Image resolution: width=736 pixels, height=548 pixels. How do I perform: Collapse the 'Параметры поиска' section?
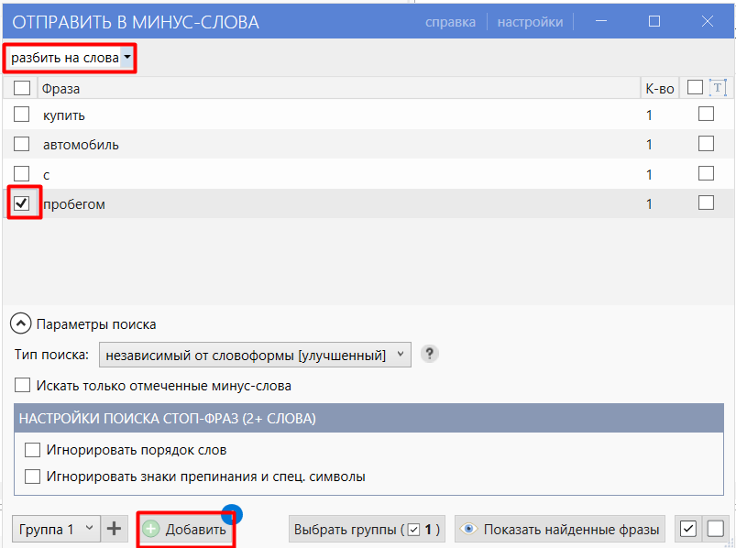pos(21,323)
